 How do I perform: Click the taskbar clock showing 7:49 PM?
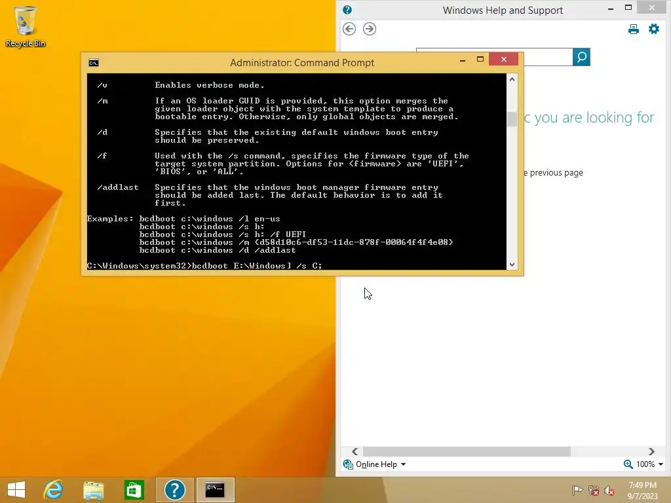point(642,490)
